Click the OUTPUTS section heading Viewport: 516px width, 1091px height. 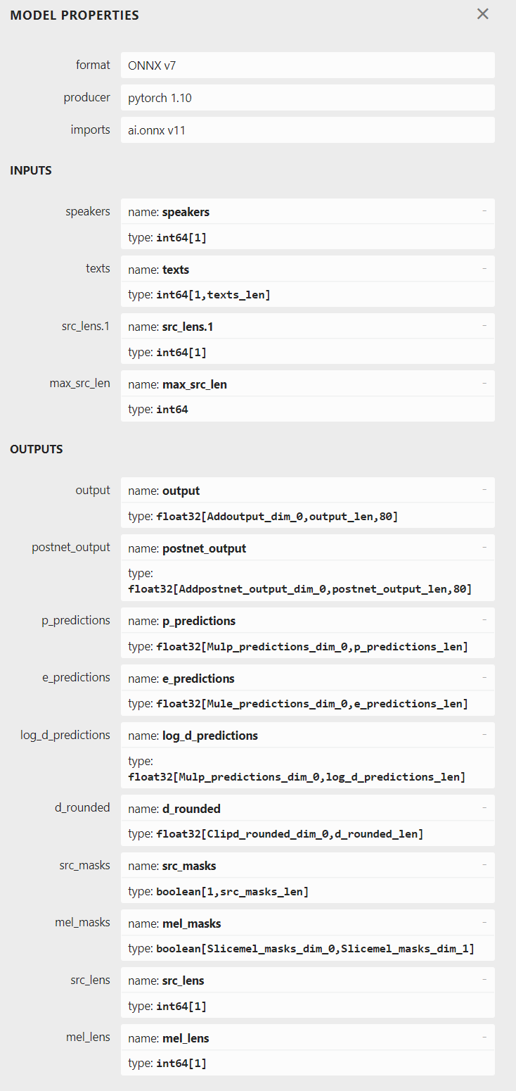click(x=36, y=448)
